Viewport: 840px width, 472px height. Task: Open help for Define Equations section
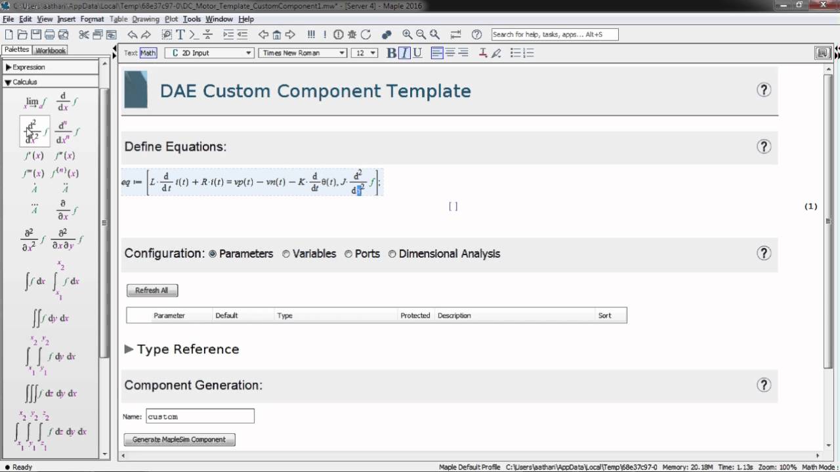(763, 146)
